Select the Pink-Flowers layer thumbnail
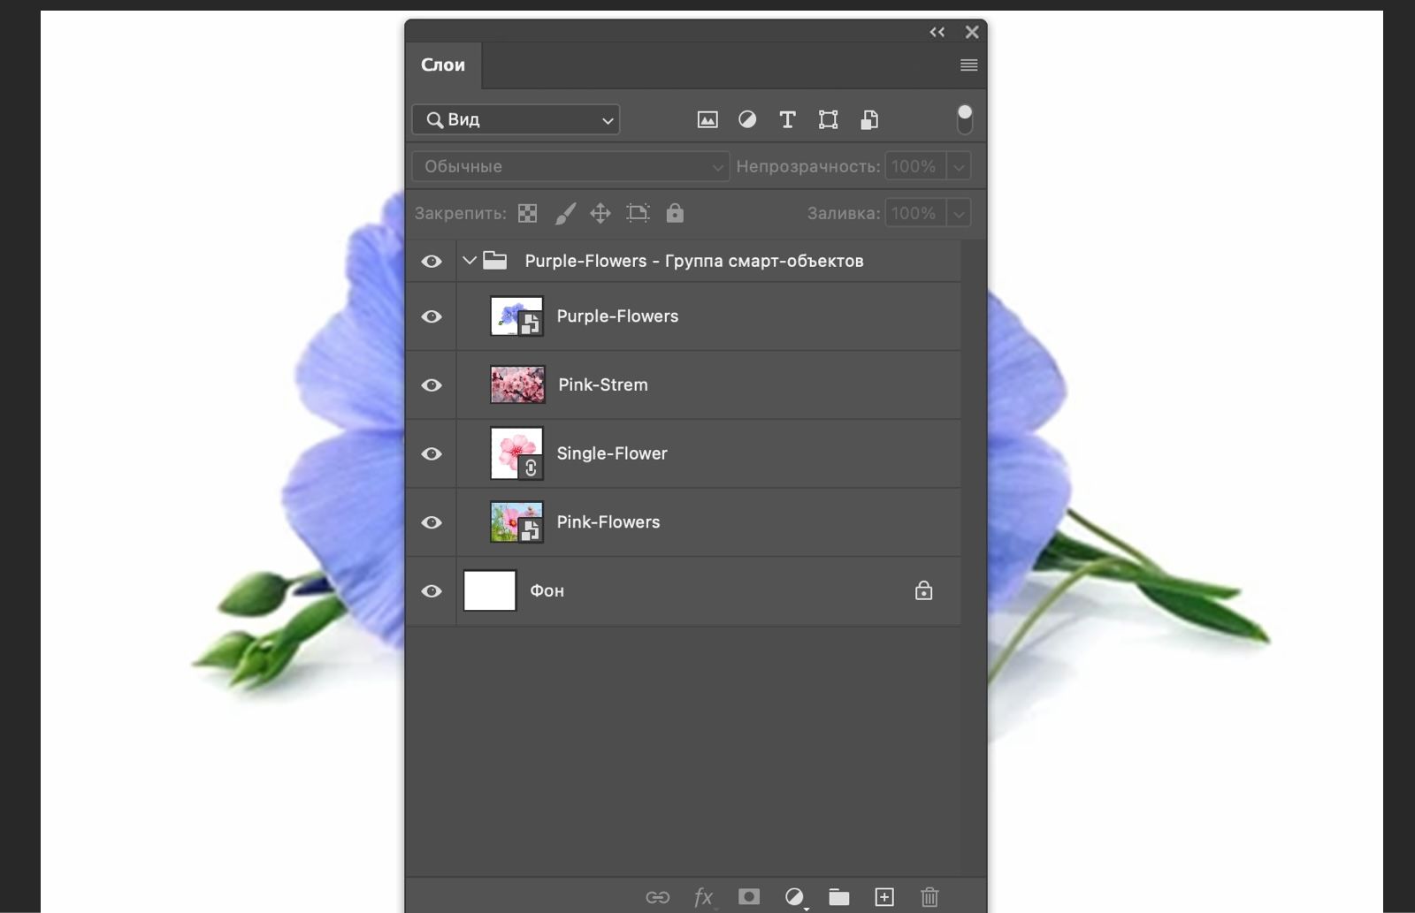 (x=517, y=522)
